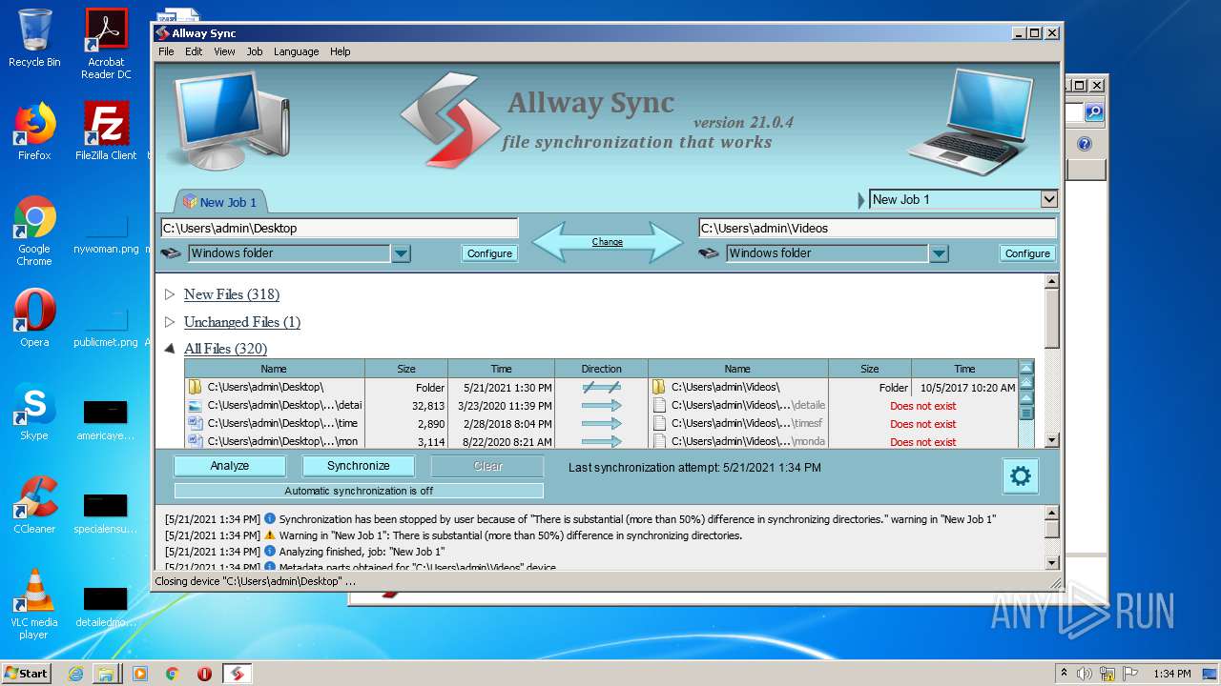
Task: Click the laptop image on right
Action: (x=970, y=120)
